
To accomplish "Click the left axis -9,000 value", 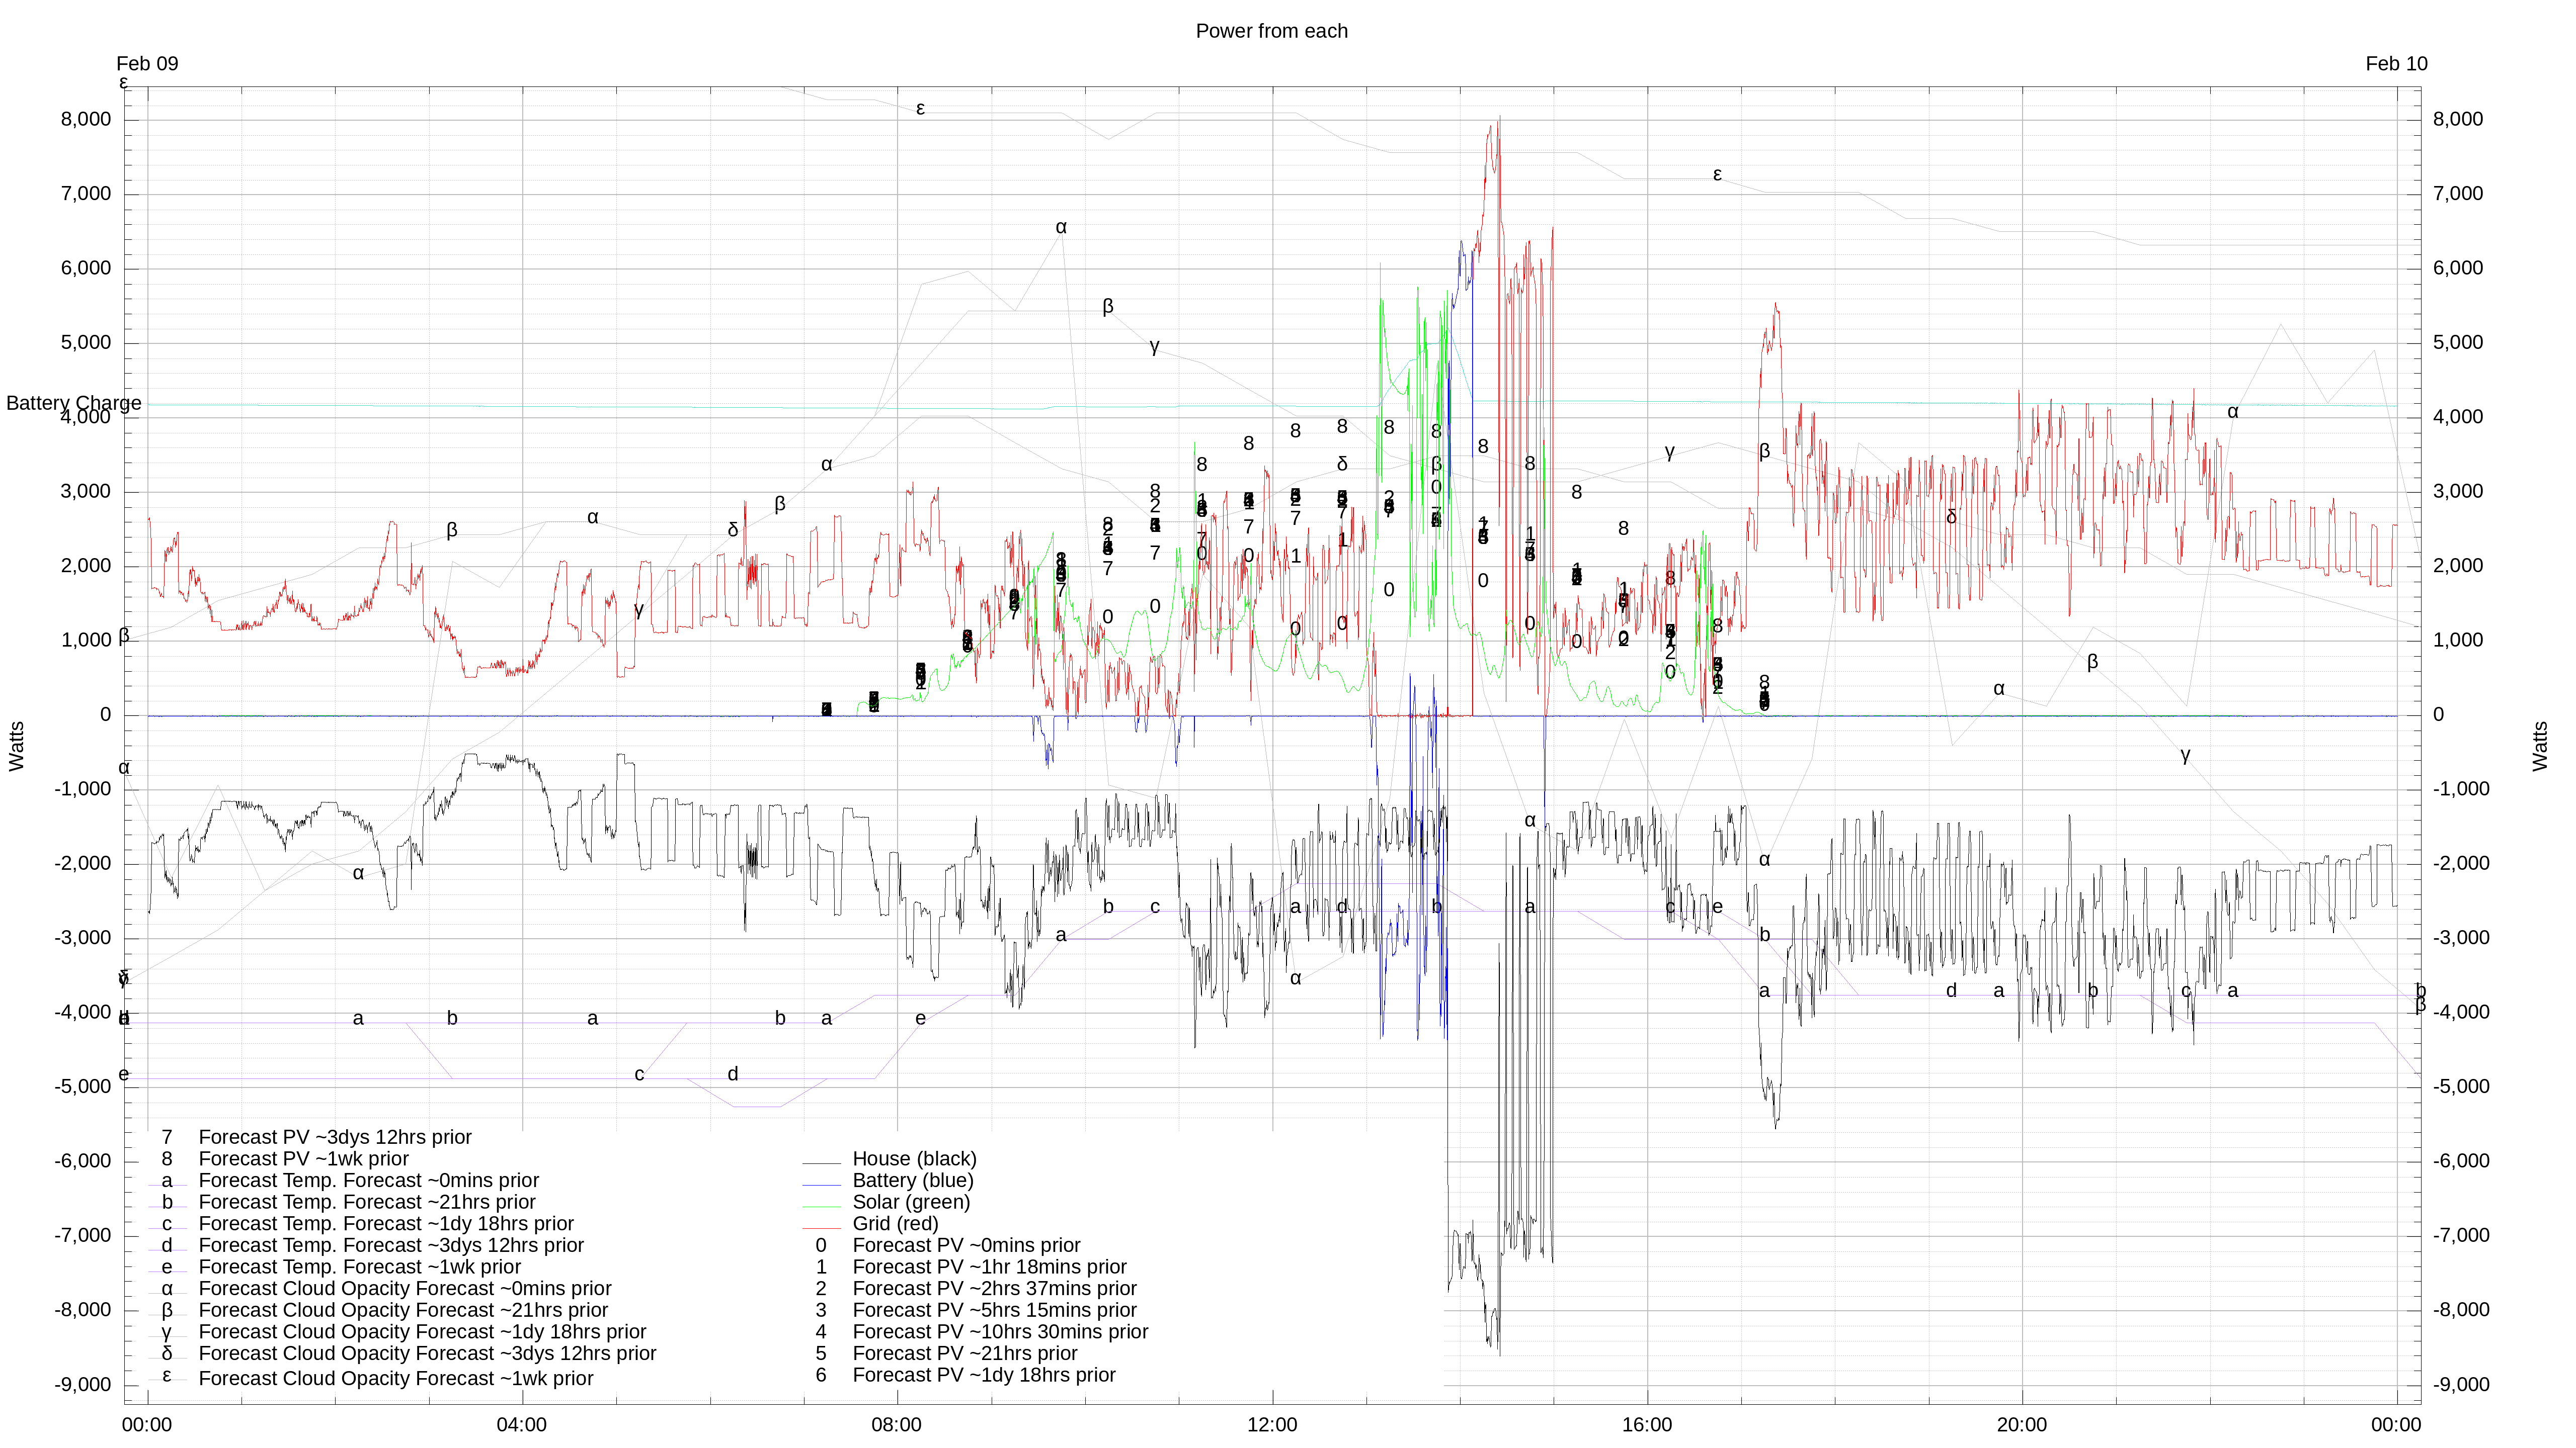I will tap(83, 1385).
